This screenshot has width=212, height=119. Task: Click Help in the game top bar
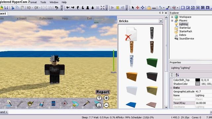65,19
